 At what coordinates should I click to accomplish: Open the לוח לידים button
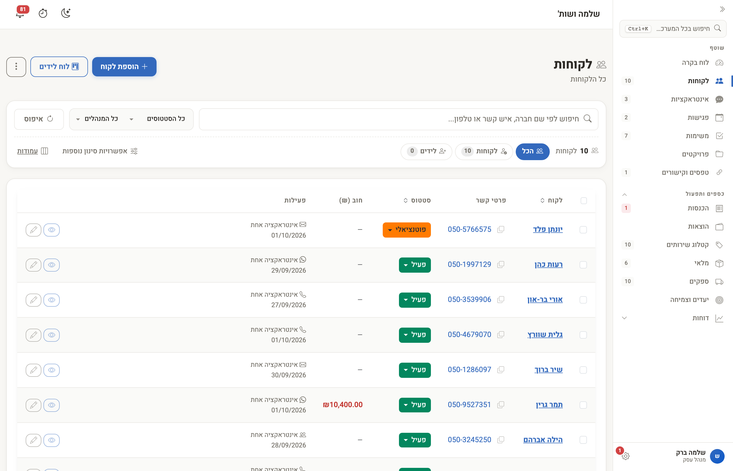tap(59, 67)
